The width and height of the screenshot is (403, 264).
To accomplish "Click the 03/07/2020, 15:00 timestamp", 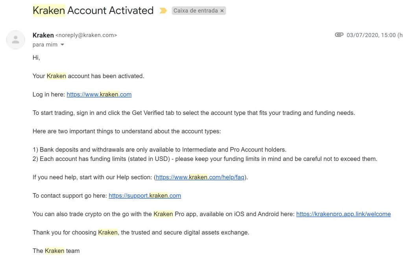I will point(371,35).
